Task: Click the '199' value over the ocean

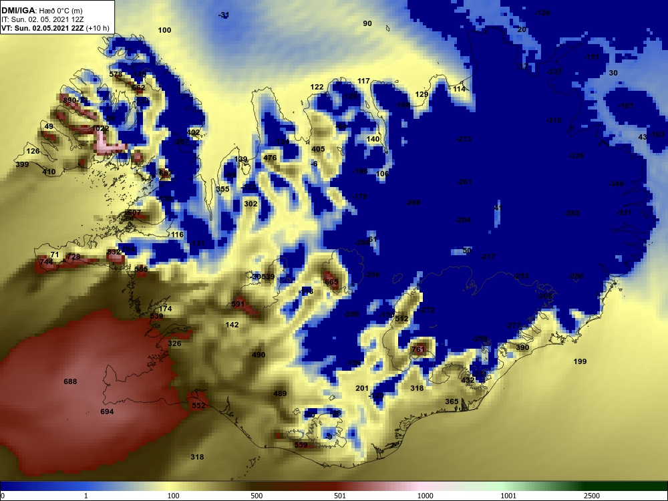Action: point(580,361)
